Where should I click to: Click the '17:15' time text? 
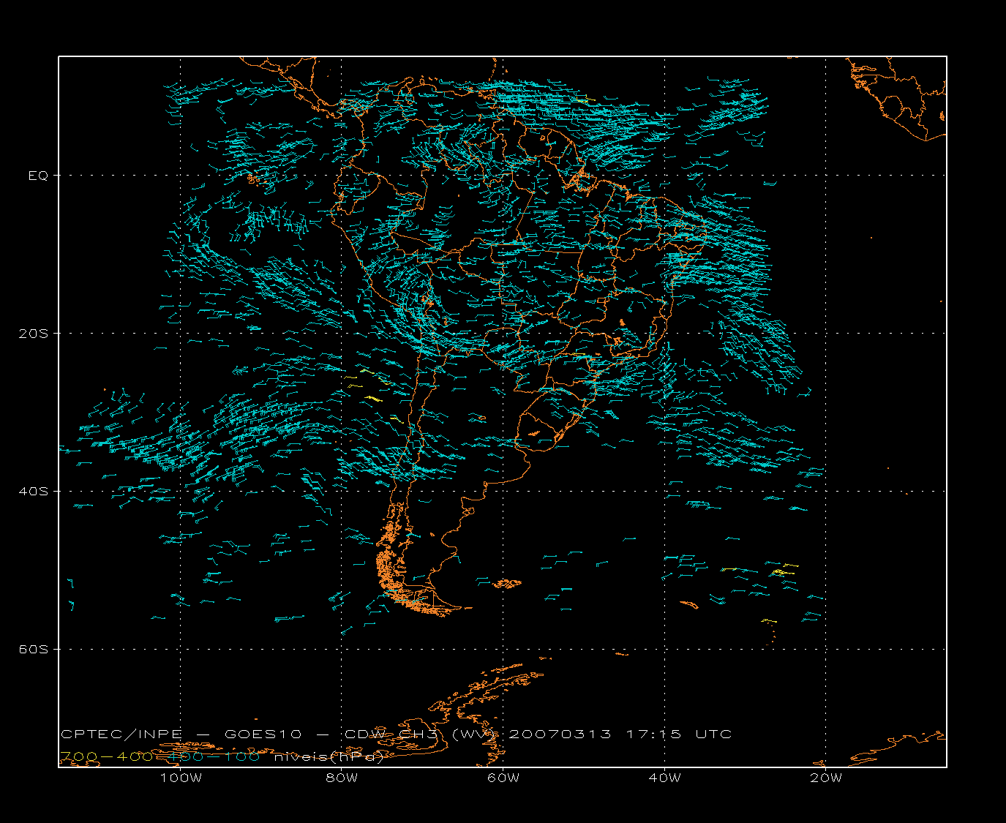[654, 734]
